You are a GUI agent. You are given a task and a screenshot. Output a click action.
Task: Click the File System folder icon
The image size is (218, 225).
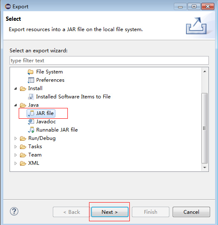[30, 72]
